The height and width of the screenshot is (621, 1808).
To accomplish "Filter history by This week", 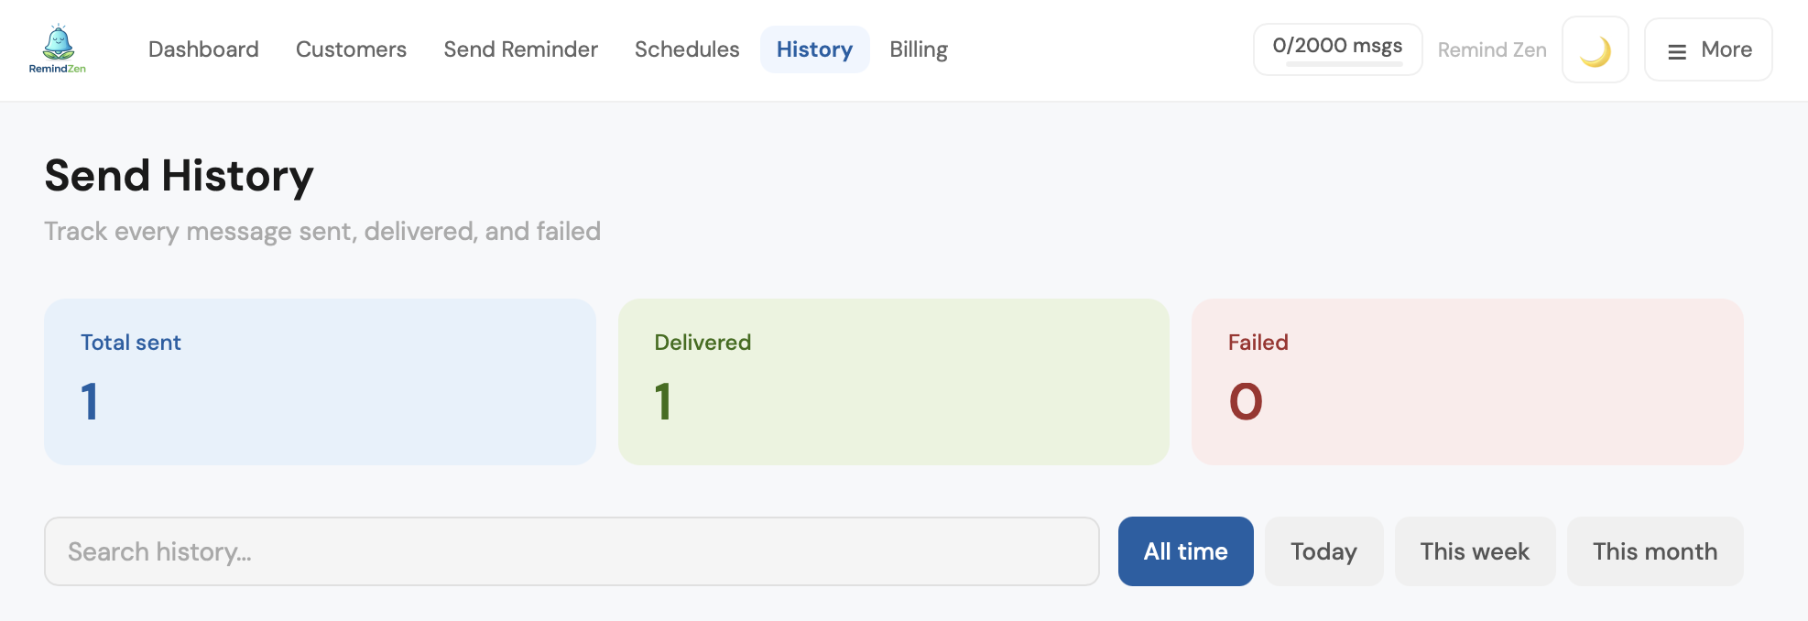I will click(x=1475, y=551).
